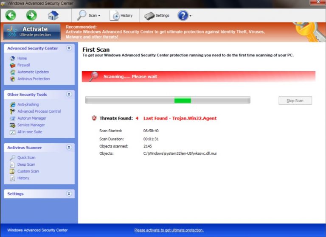This screenshot has height=237, width=326.
Task: Open the Settings chip icon in toolbar
Action: (x=149, y=16)
